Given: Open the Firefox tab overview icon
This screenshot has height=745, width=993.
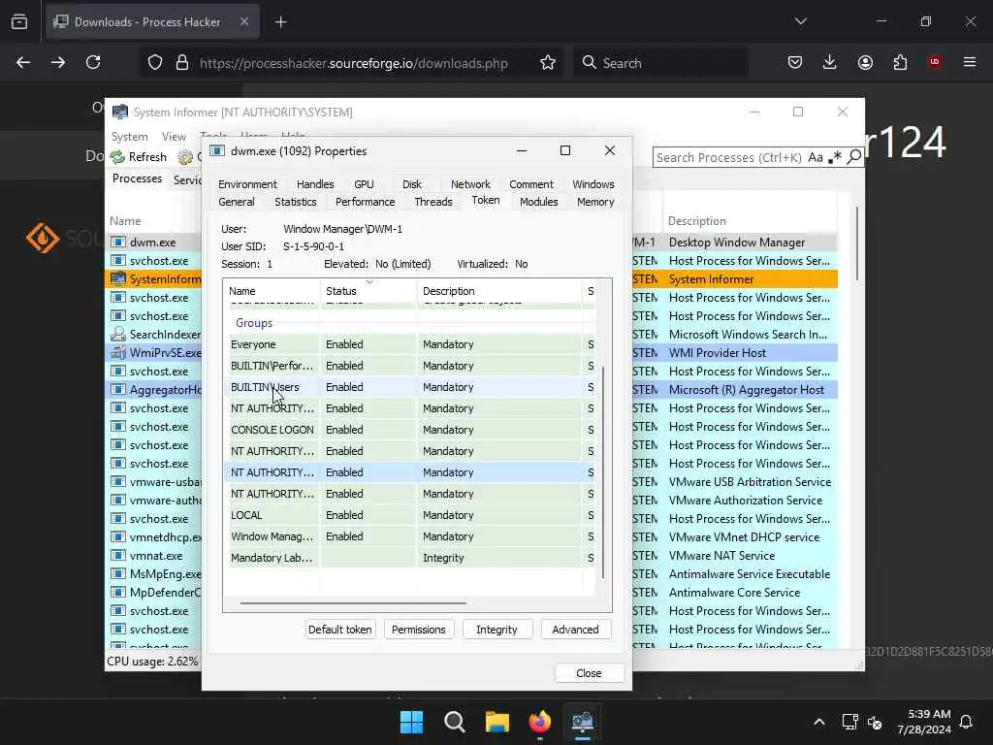Looking at the screenshot, I should tap(19, 21).
